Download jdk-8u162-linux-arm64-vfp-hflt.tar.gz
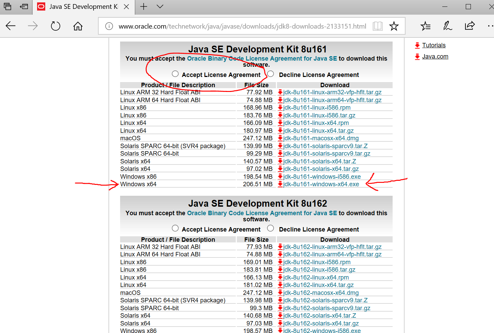This screenshot has width=494, height=333. point(332,254)
